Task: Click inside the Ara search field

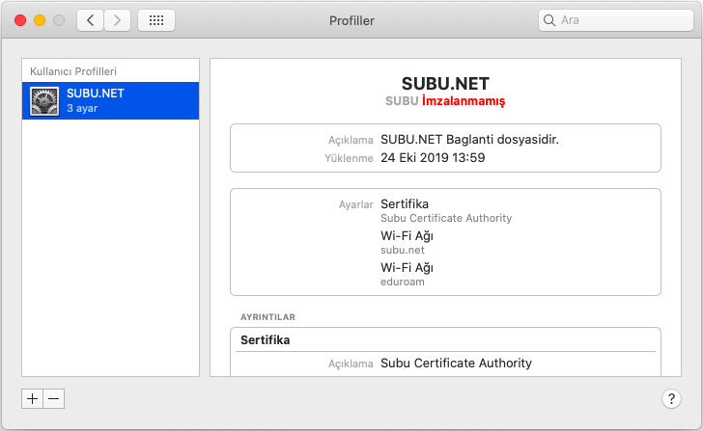Action: click(616, 20)
